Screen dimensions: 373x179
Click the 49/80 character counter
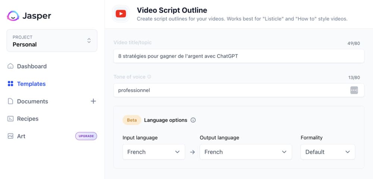pos(354,44)
